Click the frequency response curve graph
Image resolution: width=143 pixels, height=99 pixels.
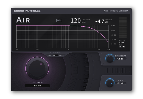(x=62, y=36)
